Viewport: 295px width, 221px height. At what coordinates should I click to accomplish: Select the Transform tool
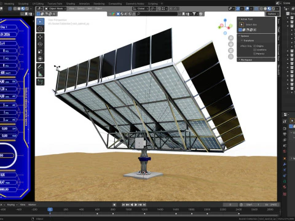coord(40,59)
